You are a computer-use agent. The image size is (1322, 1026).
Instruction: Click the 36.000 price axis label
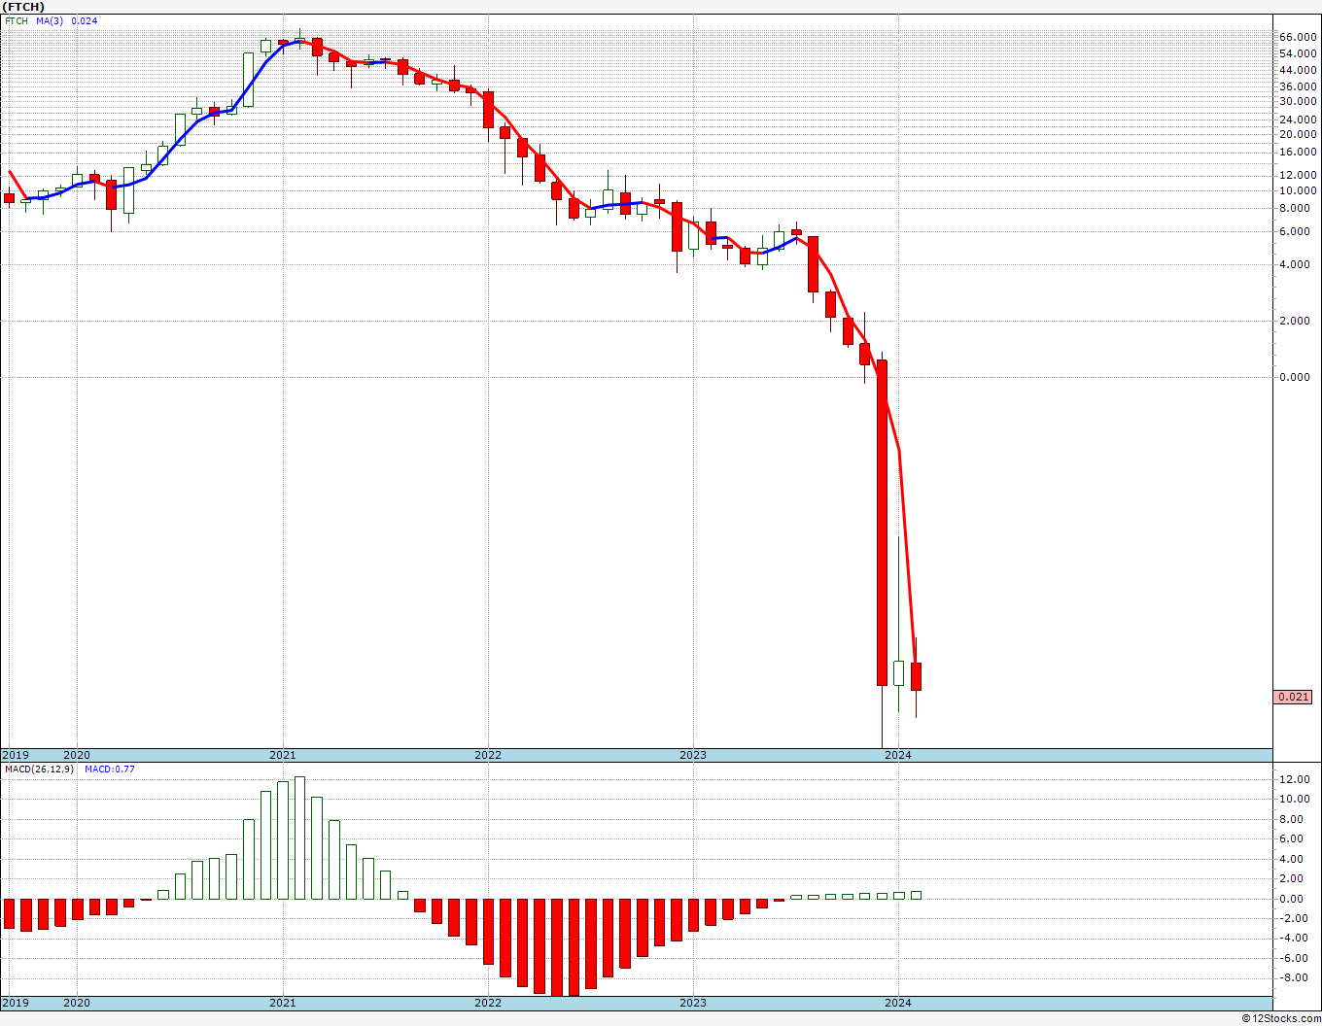1297,86
